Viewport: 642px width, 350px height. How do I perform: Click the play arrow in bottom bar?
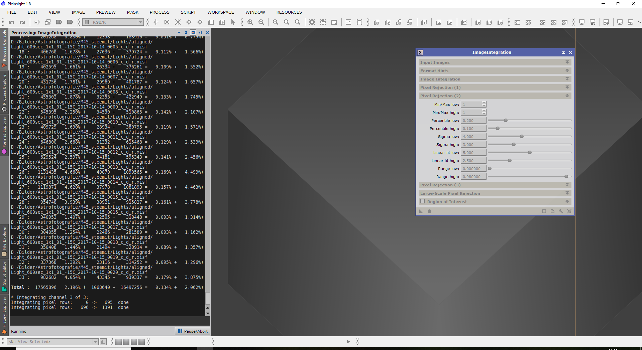pos(348,342)
